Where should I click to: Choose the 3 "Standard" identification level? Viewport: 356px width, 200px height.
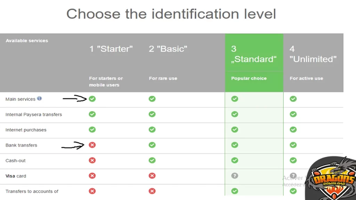254,54
